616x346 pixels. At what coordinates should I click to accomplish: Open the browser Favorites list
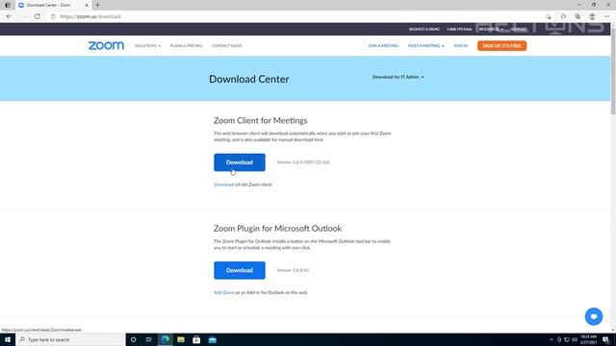563,16
